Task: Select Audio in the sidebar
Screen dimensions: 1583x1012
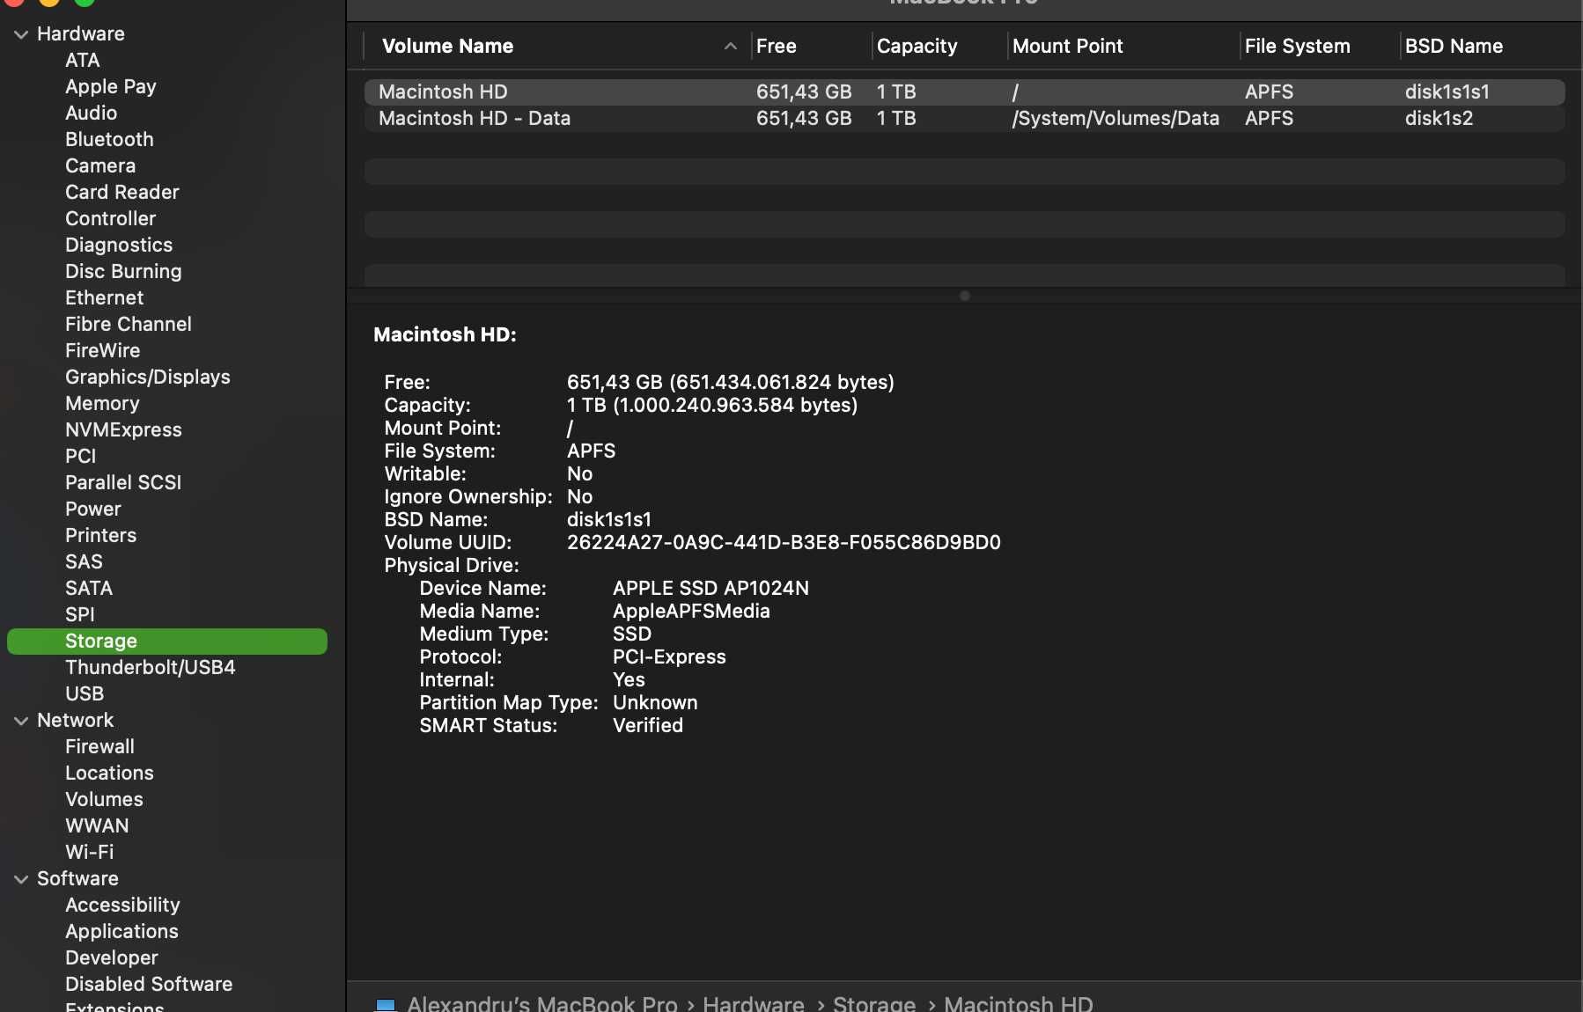Action: (x=91, y=113)
